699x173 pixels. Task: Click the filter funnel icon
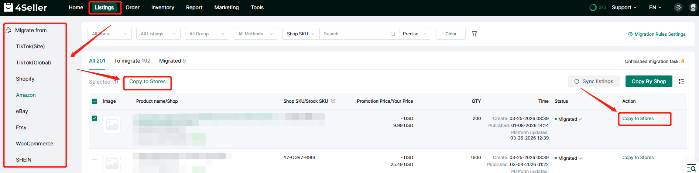pyautogui.click(x=474, y=34)
